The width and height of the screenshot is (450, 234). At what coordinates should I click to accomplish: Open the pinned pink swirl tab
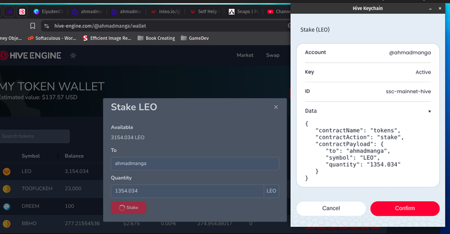click(22, 12)
